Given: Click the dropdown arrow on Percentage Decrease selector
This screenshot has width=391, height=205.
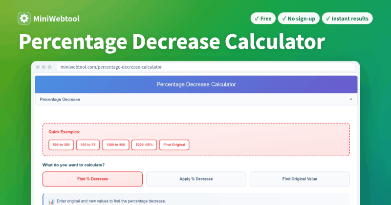Looking at the screenshot, I should tap(351, 100).
